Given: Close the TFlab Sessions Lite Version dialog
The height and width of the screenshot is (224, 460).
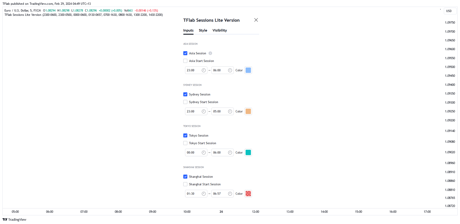Looking at the screenshot, I should 256,20.
